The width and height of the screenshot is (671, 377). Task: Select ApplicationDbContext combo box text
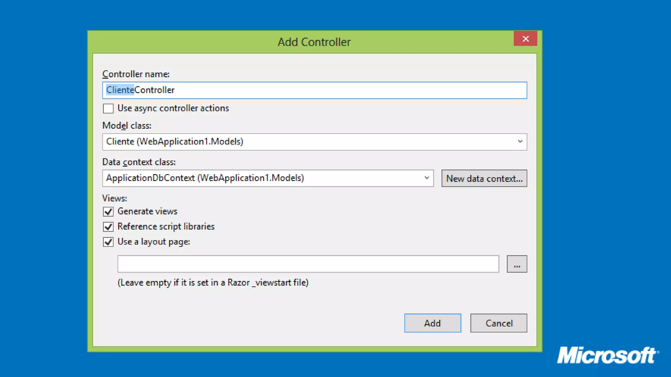pos(205,178)
